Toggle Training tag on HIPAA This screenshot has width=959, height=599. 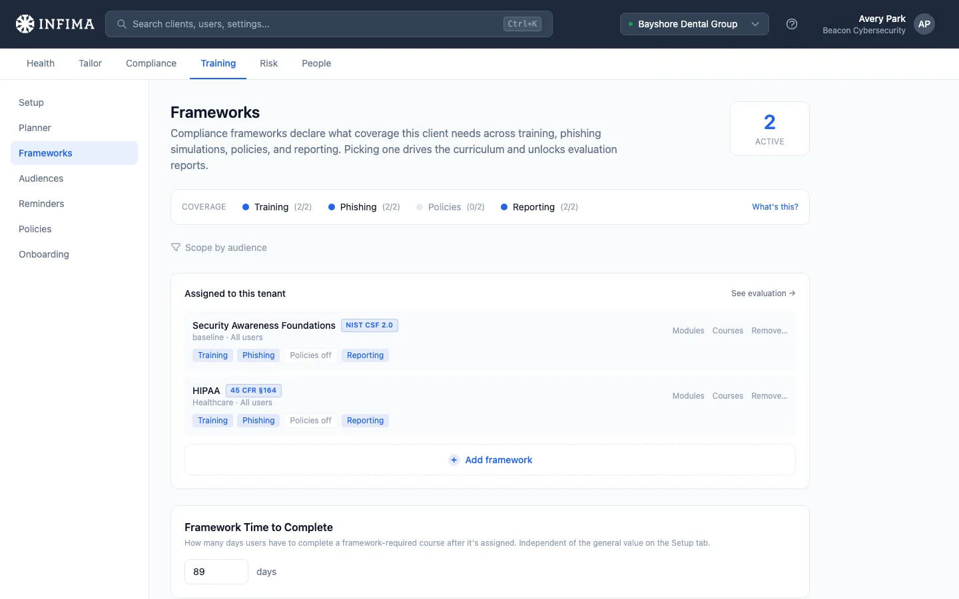(212, 421)
